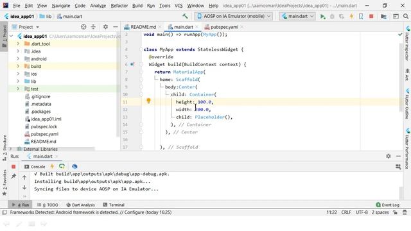The height and width of the screenshot is (231, 411).
Task: Open DevTools blue icon in Run console
Action: click(x=74, y=167)
